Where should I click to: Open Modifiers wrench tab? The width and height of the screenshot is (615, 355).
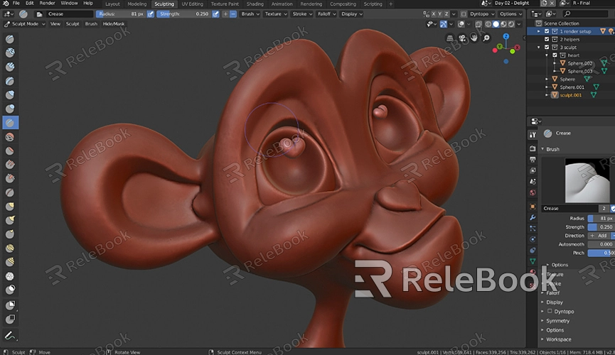pos(533,217)
